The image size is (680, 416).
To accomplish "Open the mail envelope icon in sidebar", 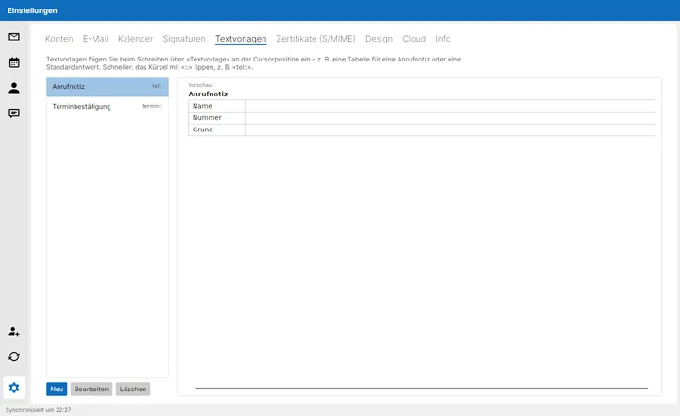I will (x=14, y=37).
